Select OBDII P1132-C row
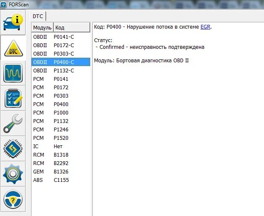The width and height of the screenshot is (264, 216). (x=61, y=70)
